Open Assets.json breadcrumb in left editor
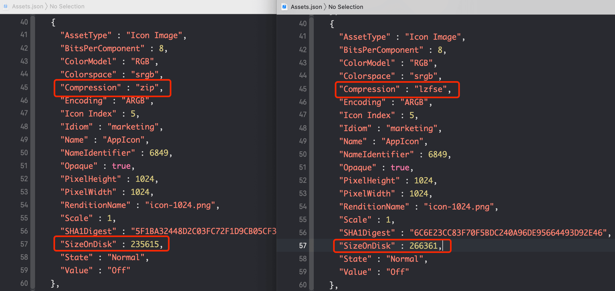Image resolution: width=615 pixels, height=291 pixels. pos(27,6)
